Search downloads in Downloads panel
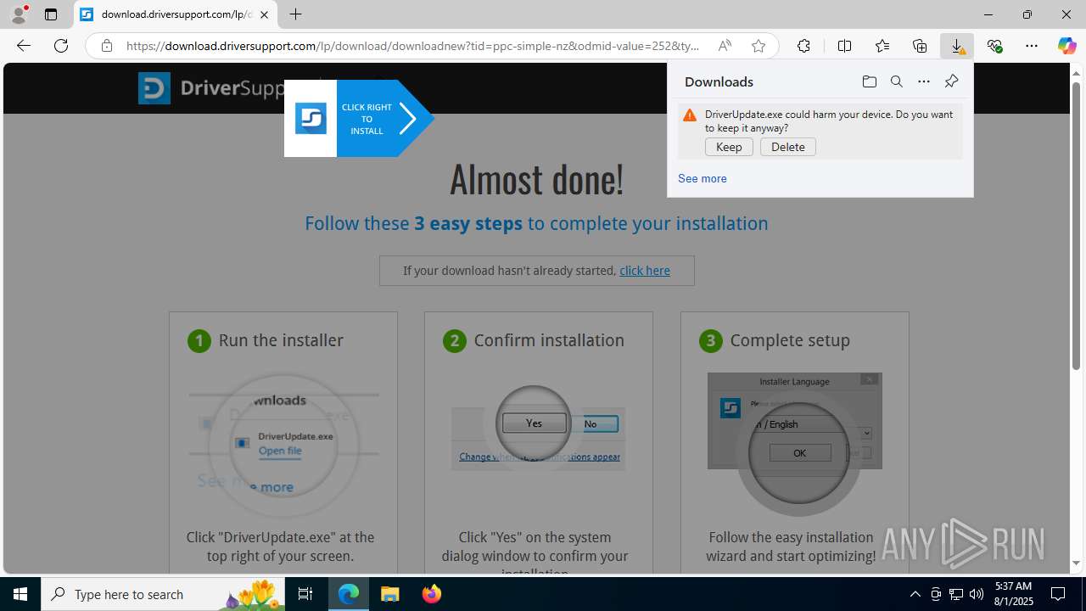This screenshot has width=1086, height=611. (x=896, y=81)
